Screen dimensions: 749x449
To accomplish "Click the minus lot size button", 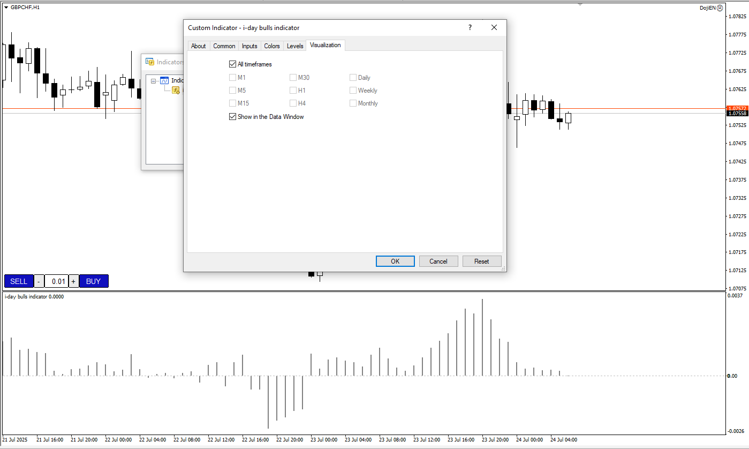I will click(39, 281).
